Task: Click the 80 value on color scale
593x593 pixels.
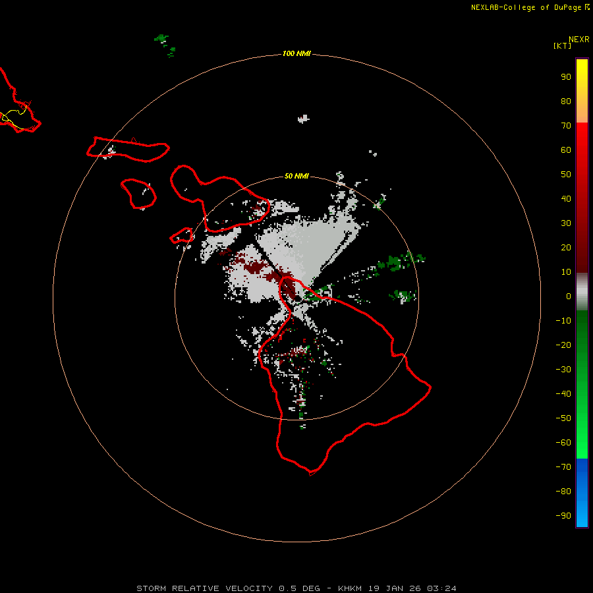Action: tap(566, 101)
